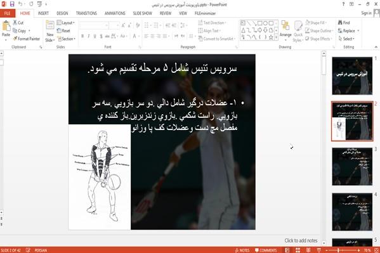This screenshot has height=253, width=380.
Task: Toggle Center paragraph alignment
Action: point(152,36)
